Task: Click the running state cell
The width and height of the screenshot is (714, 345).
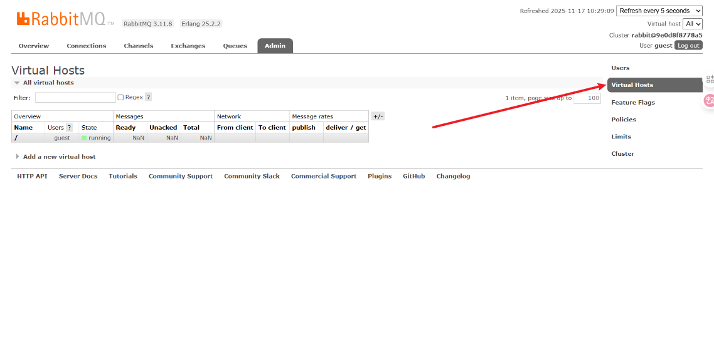Action: [x=96, y=138]
